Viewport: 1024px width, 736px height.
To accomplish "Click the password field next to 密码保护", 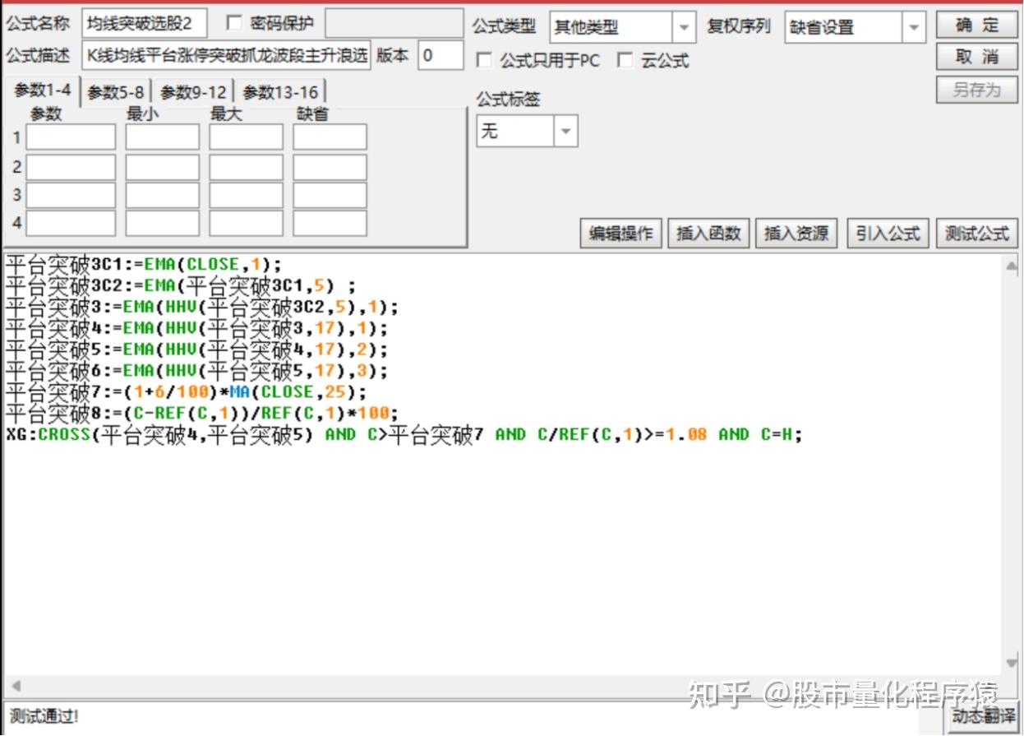I will [394, 24].
